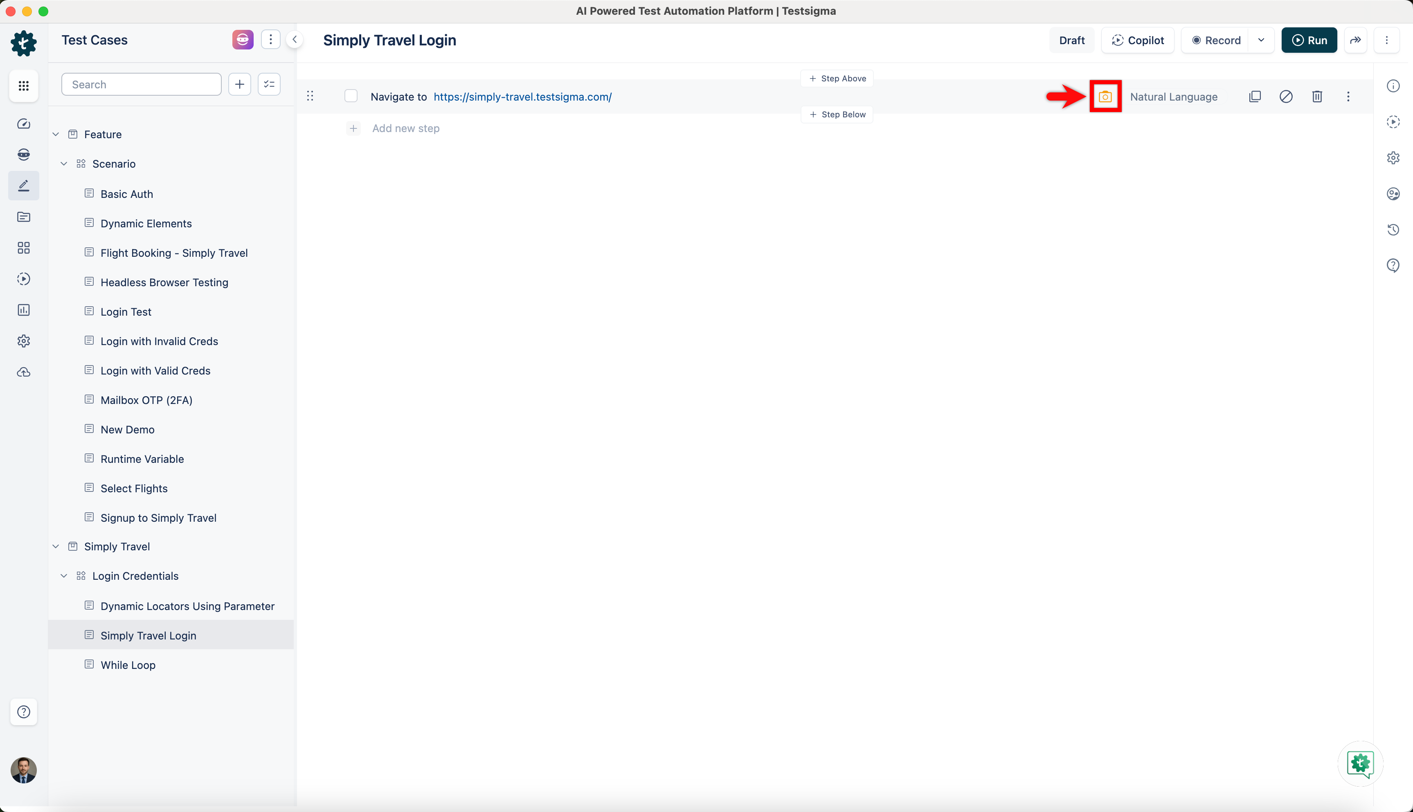Click the test case Search field
This screenshot has height=812, width=1413.
click(x=141, y=84)
